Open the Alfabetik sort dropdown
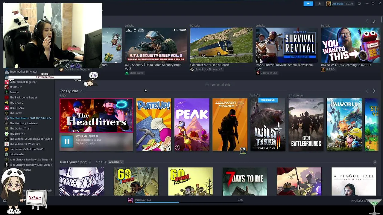 115,162
